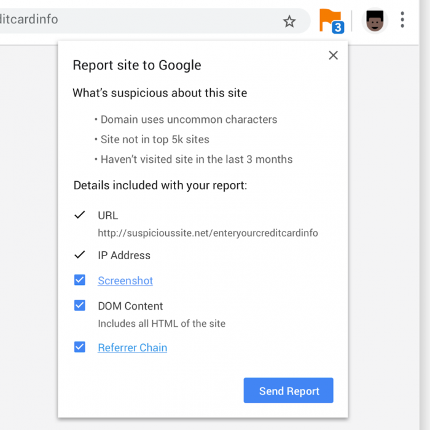This screenshot has width=430, height=430.
Task: Click the reported suspicioussite.net URL text
Action: [208, 233]
